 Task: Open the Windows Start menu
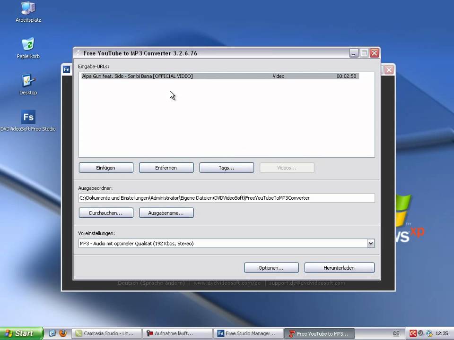point(22,333)
